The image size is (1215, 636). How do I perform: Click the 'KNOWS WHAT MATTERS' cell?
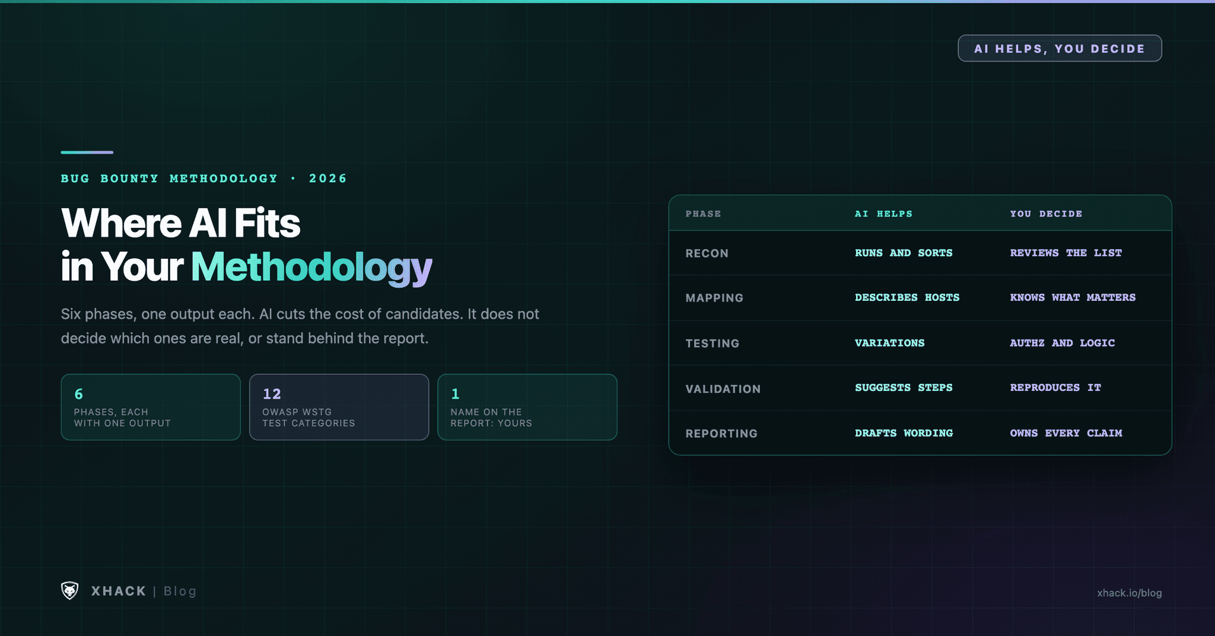click(1073, 297)
